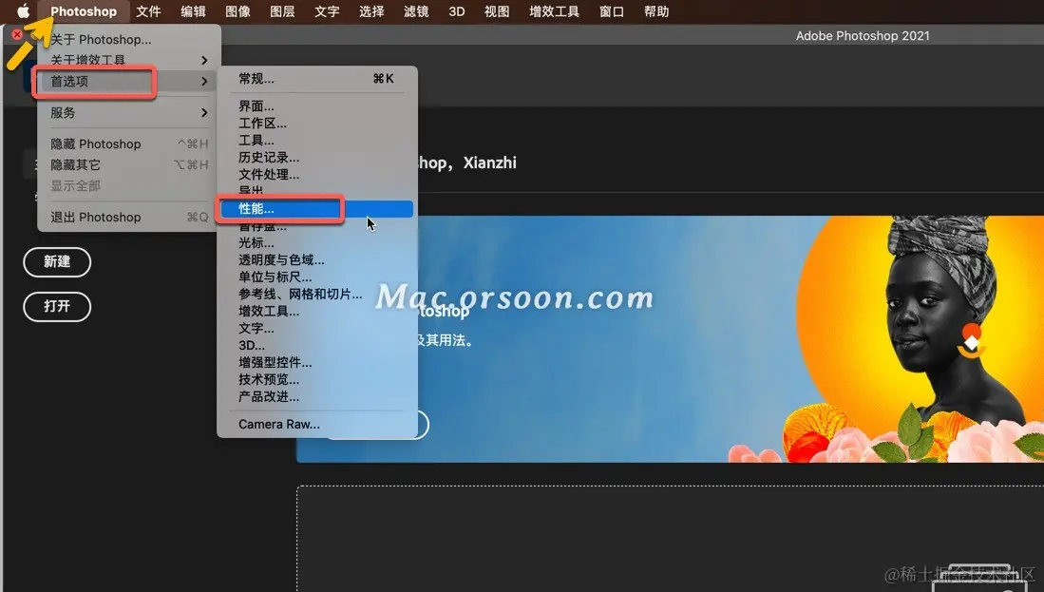Open the 编辑 menu
The image size is (1044, 592).
pyautogui.click(x=193, y=11)
